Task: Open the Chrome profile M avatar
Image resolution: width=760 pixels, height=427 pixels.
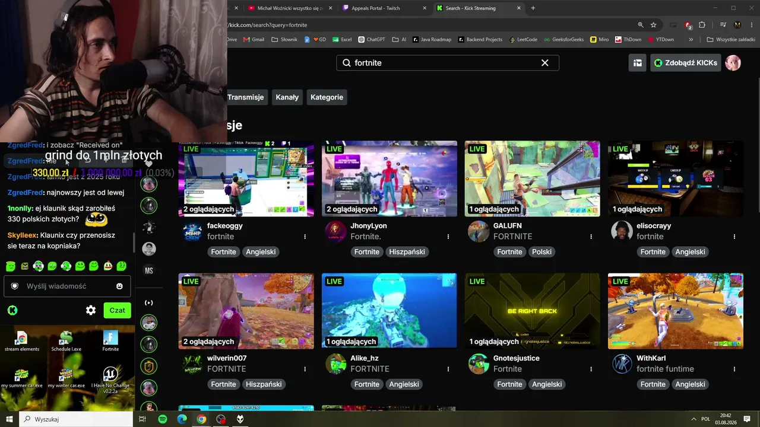Action: 737,25
